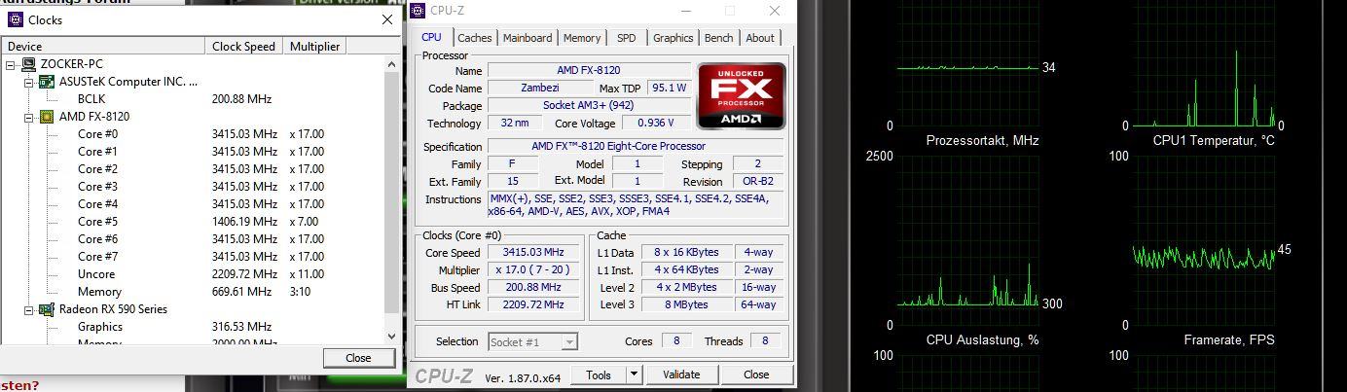
Task: Collapse the ZOCKER-PC tree node
Action: (11, 64)
